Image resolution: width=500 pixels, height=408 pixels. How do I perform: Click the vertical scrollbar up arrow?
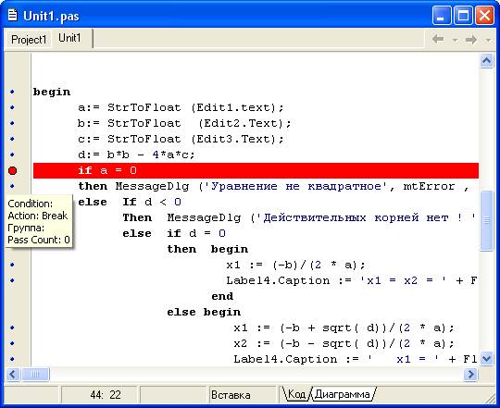point(487,60)
